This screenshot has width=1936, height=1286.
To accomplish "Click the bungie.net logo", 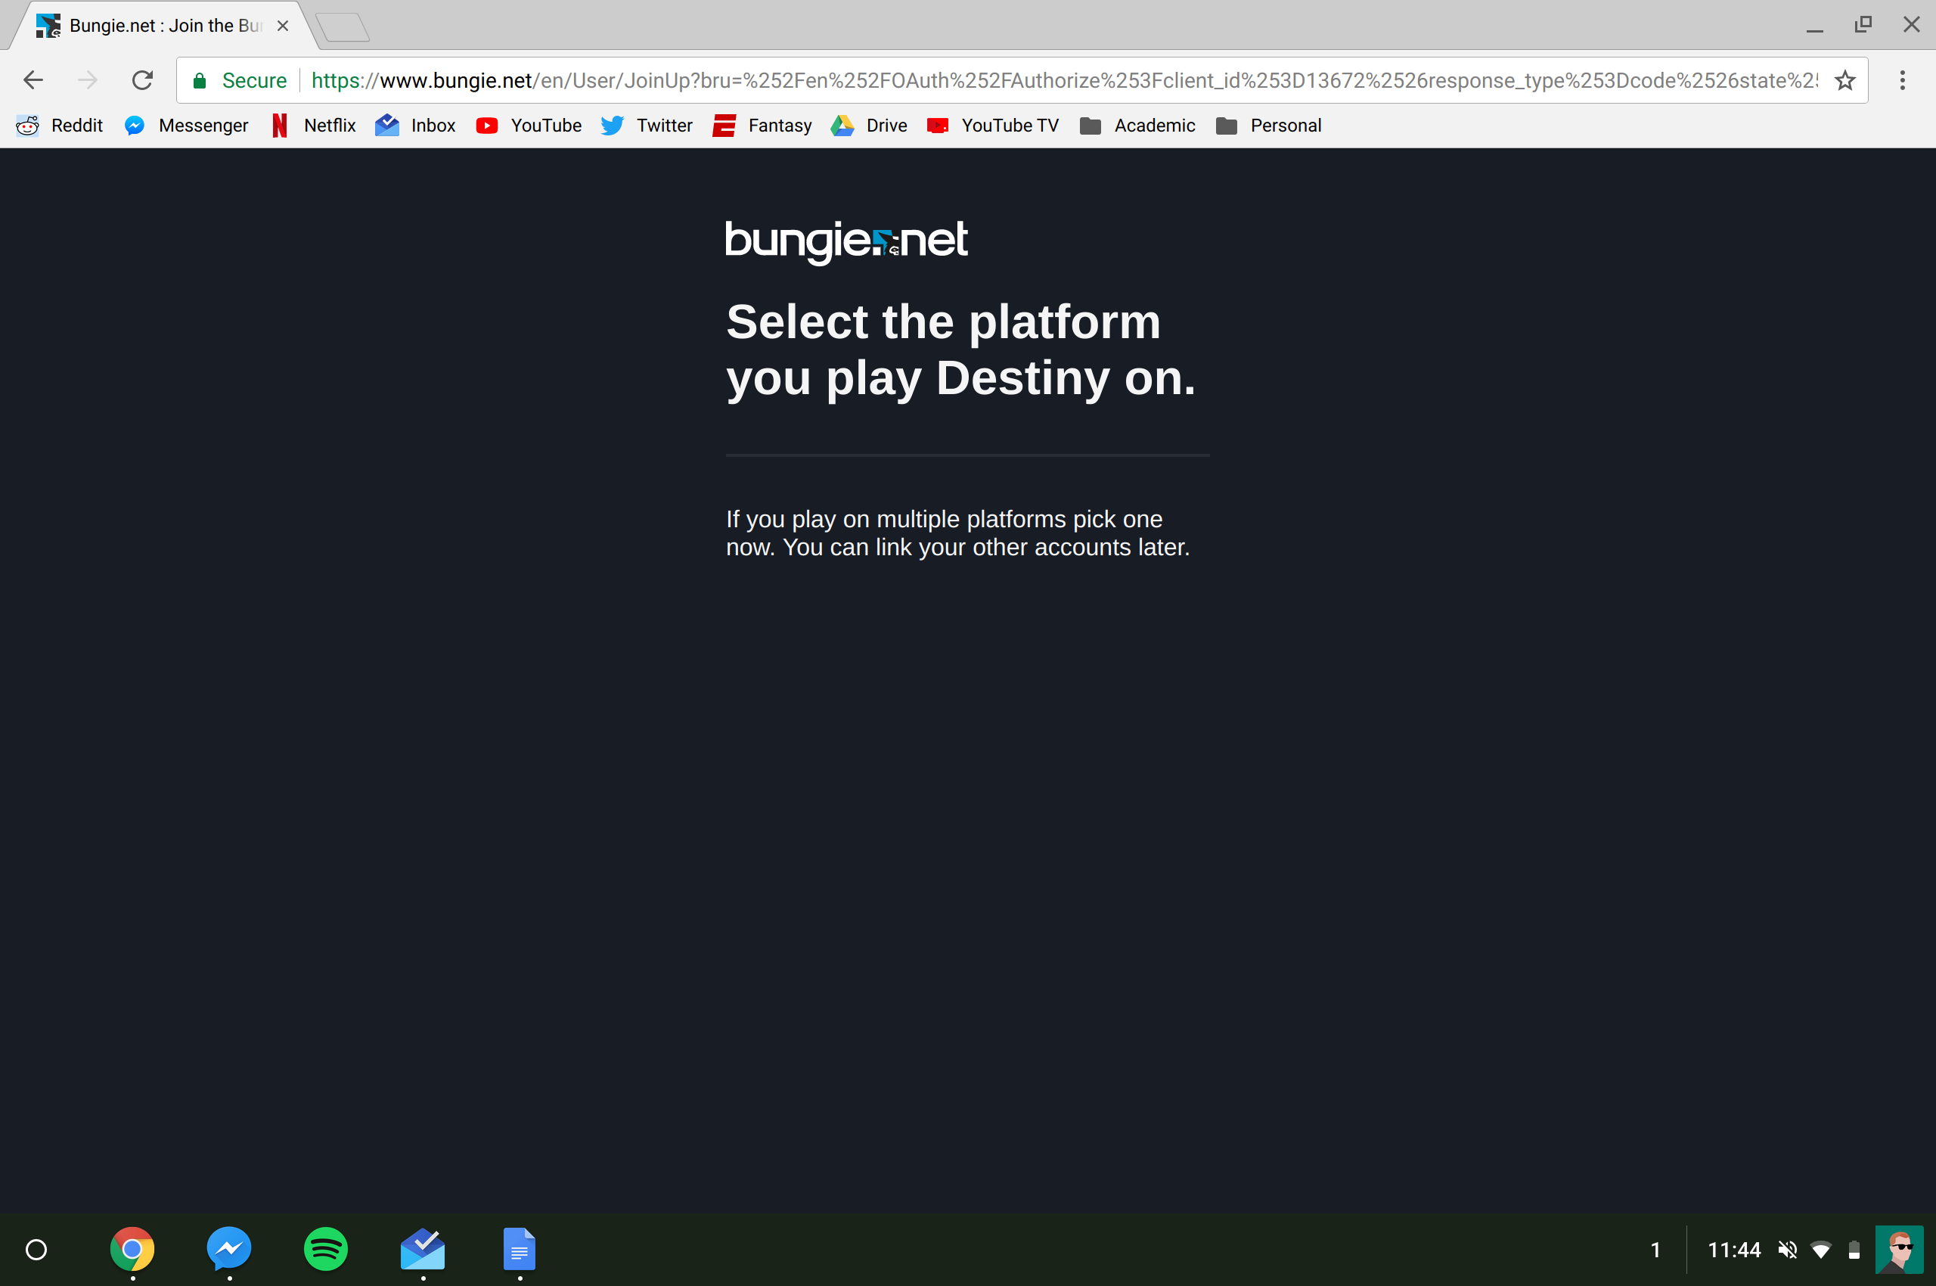I will (x=846, y=241).
